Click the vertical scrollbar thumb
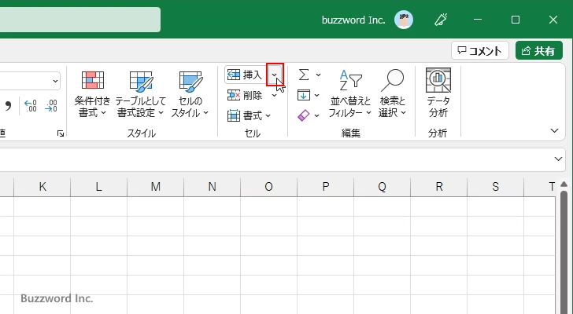 click(564, 251)
